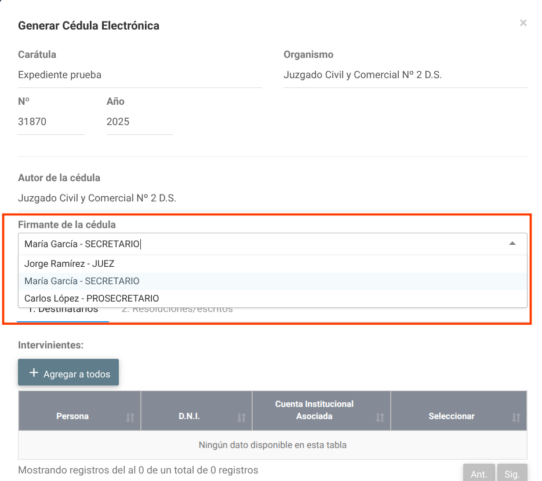This screenshot has width=542, height=481.
Task: Click inside the Firmante de la cédula text box
Action: 261,244
